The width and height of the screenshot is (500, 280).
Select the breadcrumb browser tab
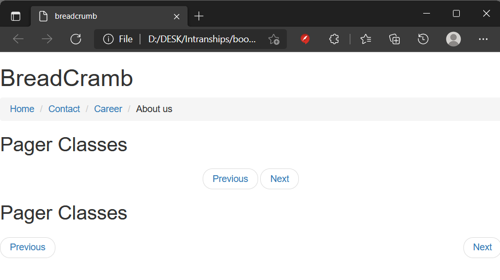click(x=109, y=16)
